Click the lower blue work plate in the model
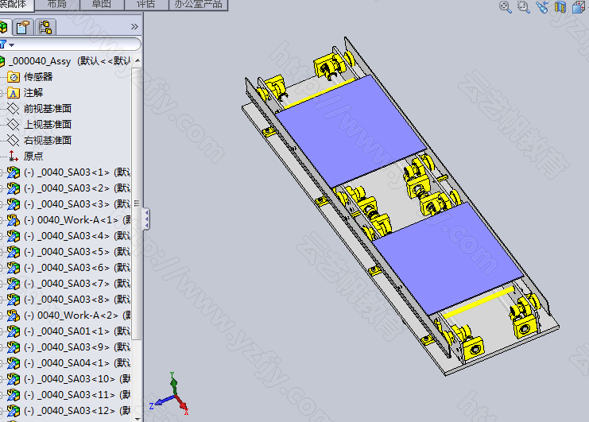 (x=448, y=257)
